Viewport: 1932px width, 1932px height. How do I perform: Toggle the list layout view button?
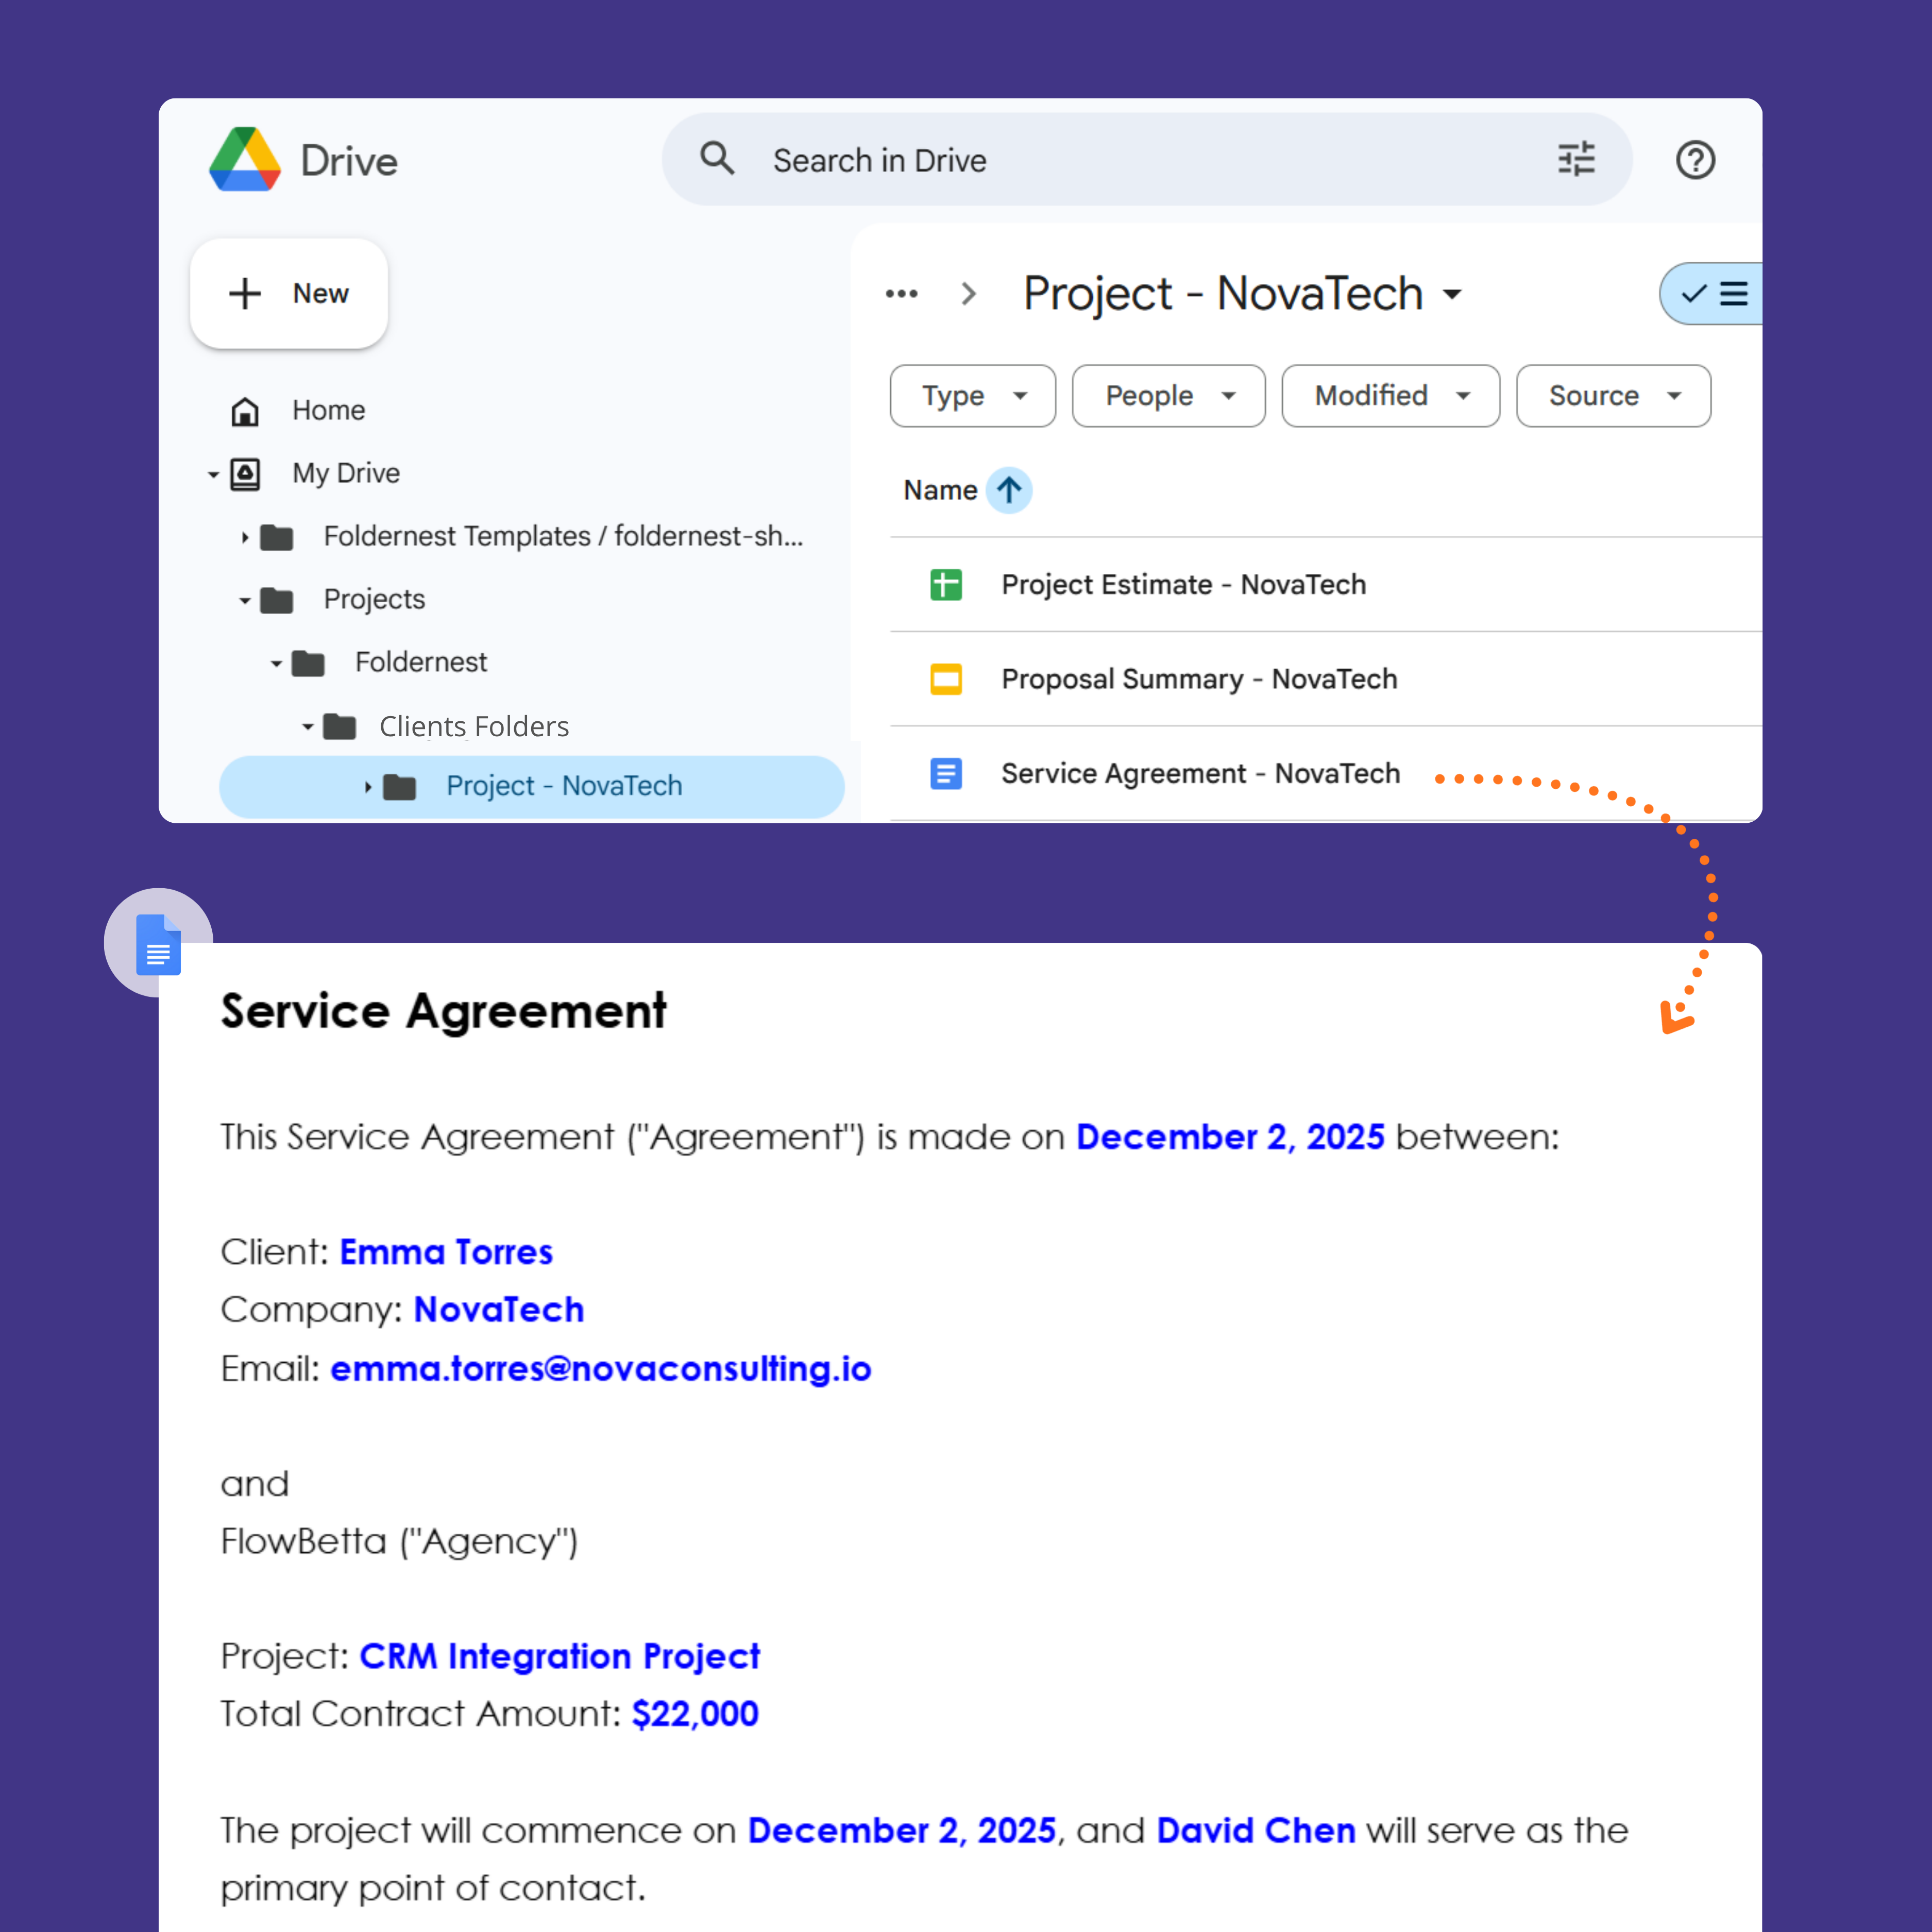(1714, 294)
